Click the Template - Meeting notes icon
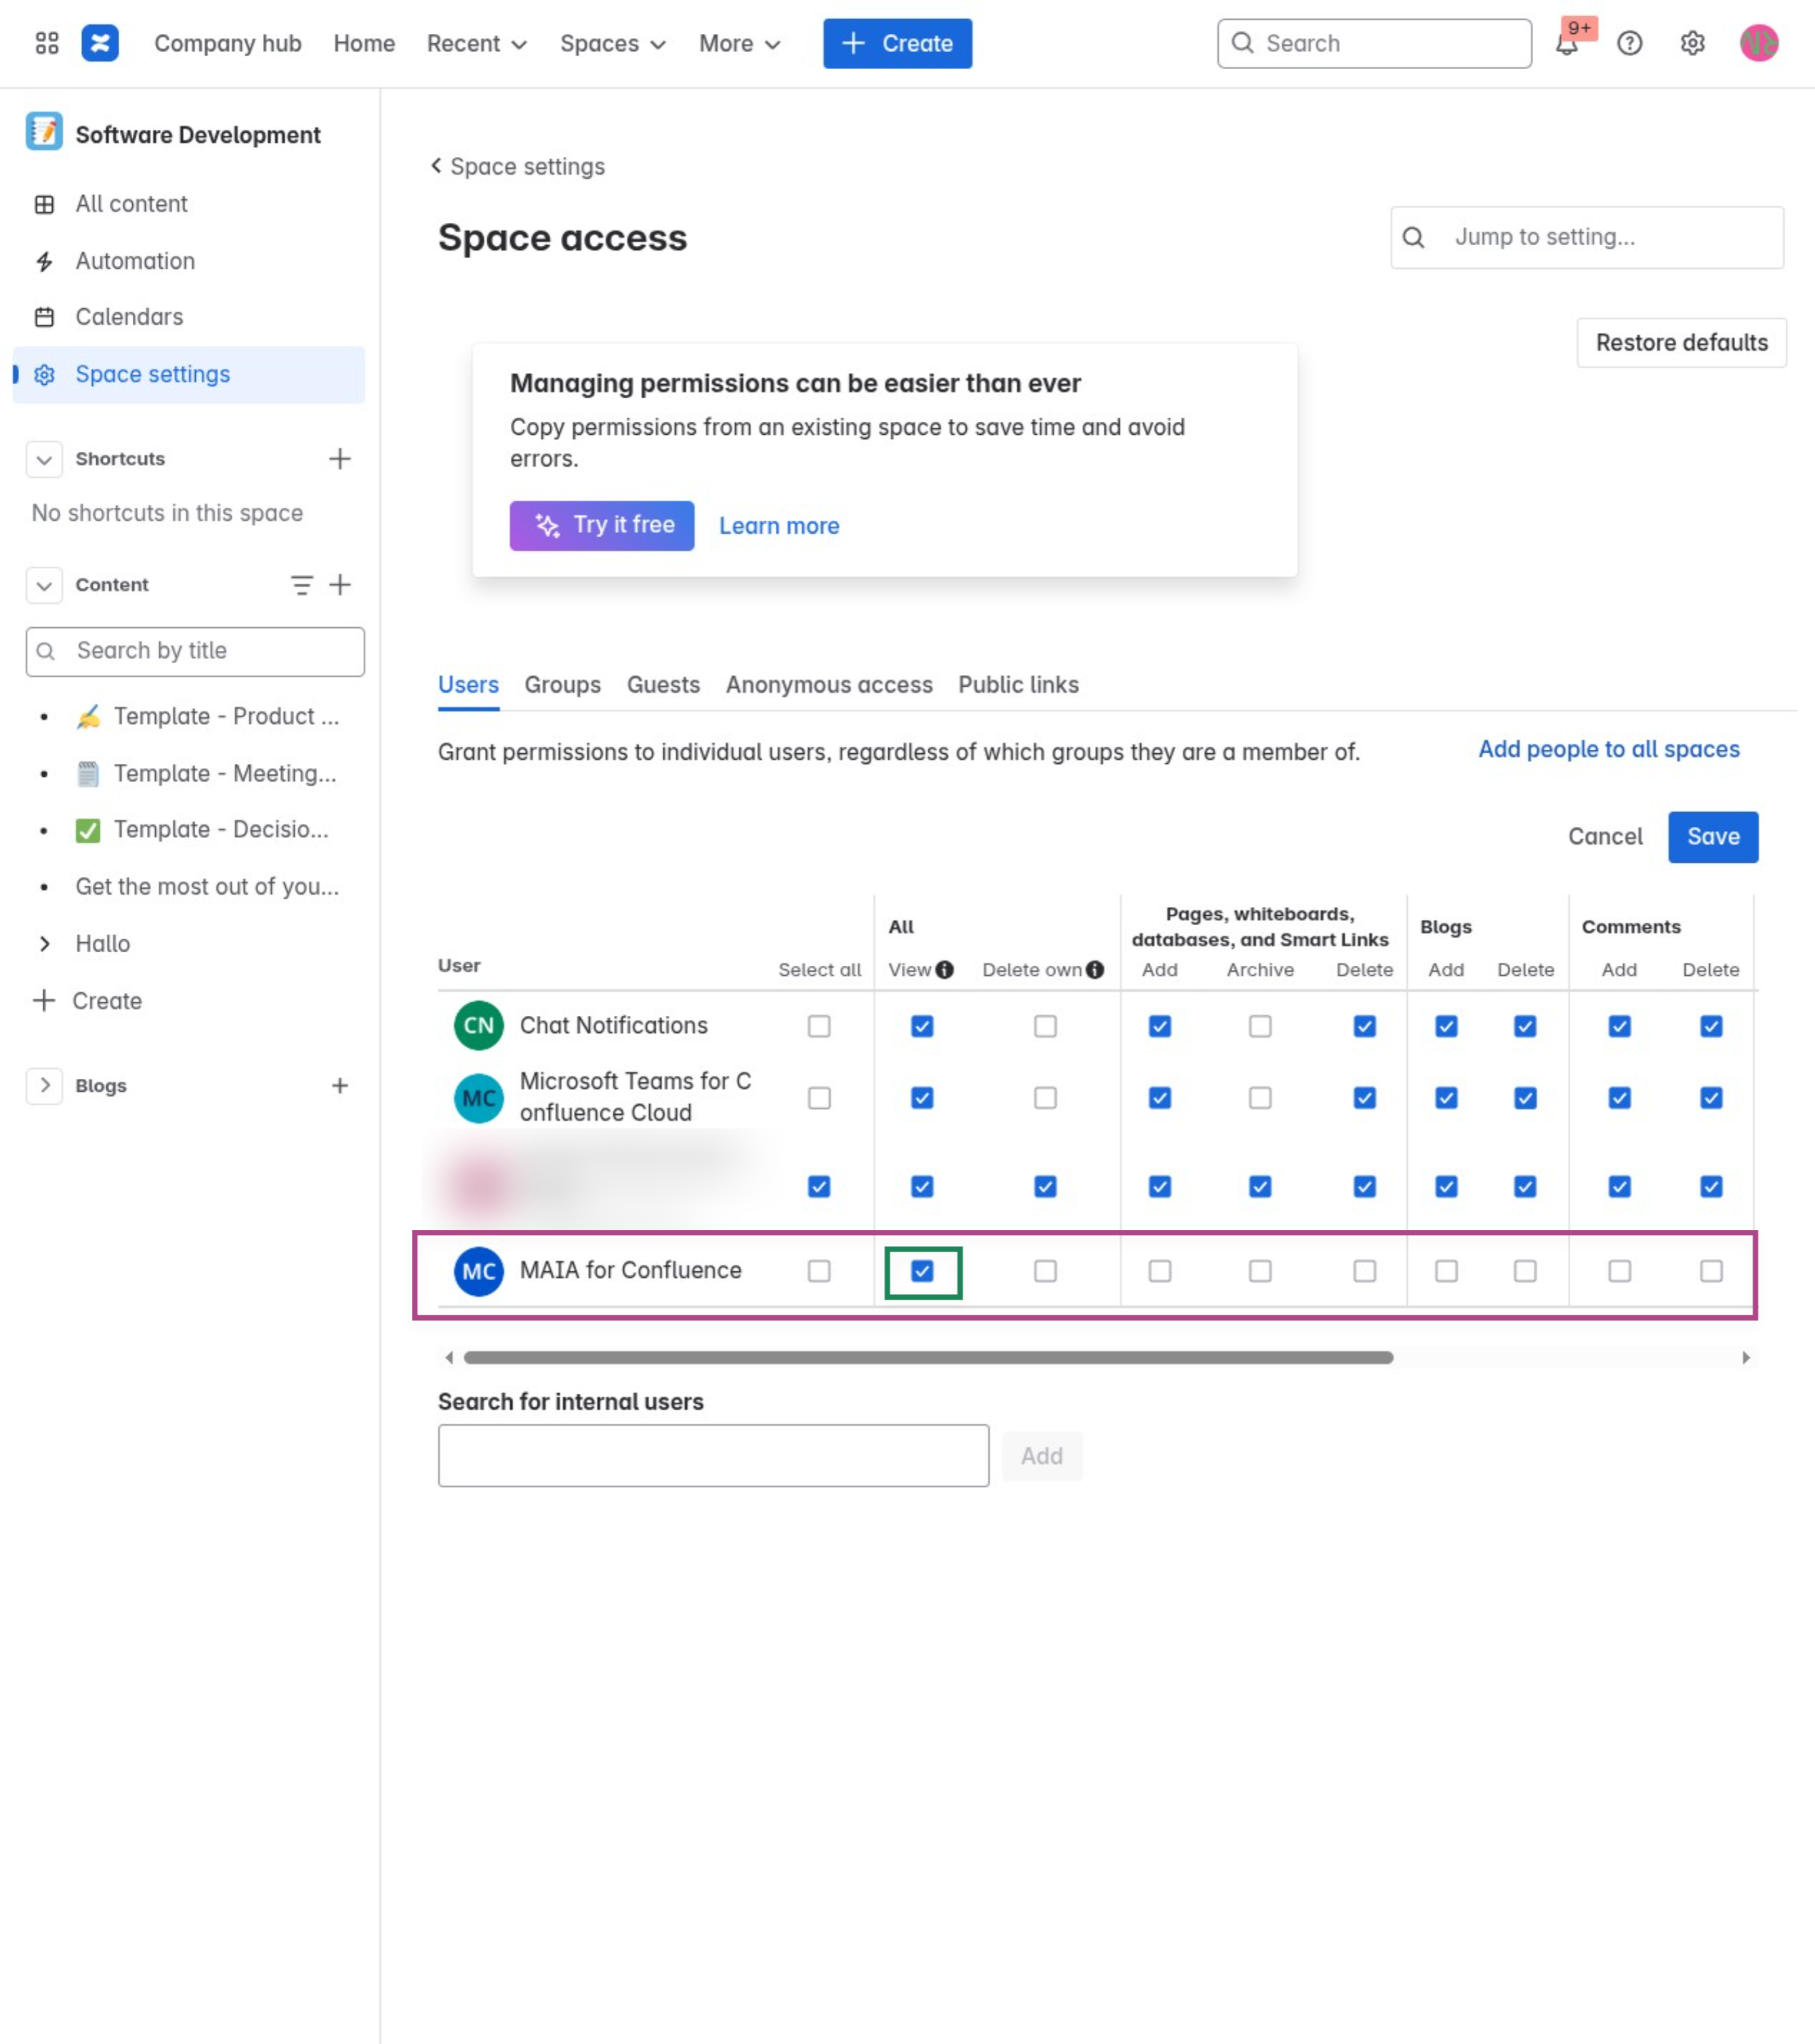The image size is (1815, 2044). point(88,774)
